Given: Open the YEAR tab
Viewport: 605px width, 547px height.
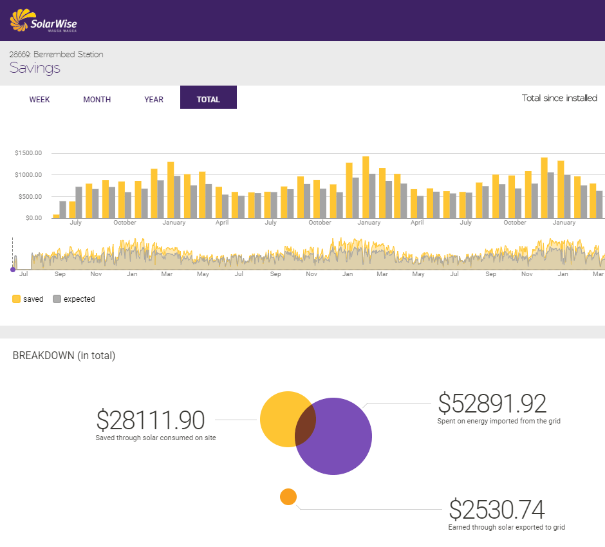Looking at the screenshot, I should [x=154, y=100].
